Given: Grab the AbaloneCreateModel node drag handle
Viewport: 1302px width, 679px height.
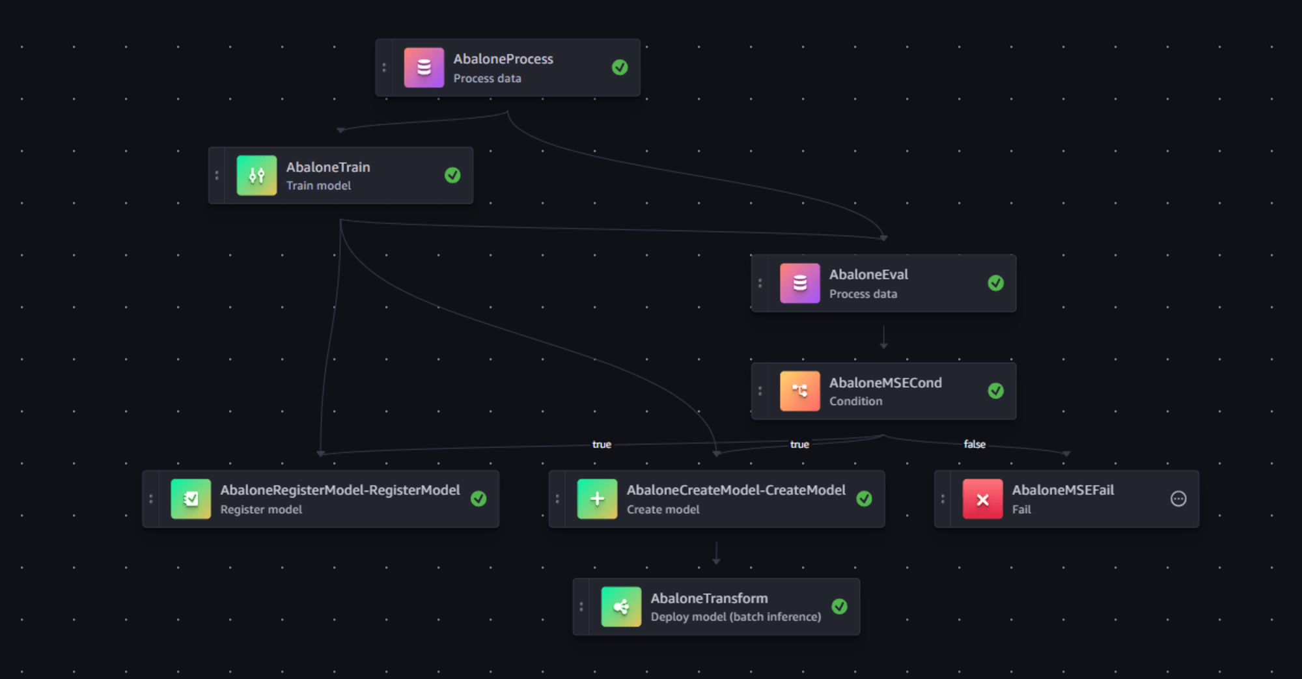Looking at the screenshot, I should coord(557,499).
